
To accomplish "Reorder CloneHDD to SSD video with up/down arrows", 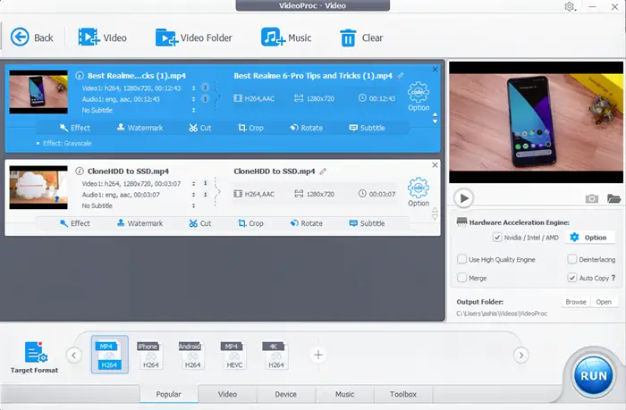I will point(436,213).
